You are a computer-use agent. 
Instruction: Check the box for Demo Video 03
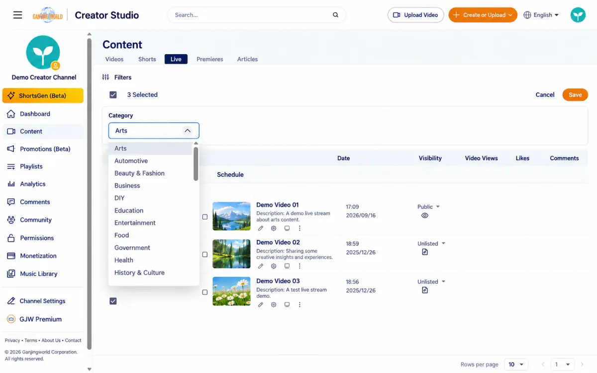click(205, 293)
